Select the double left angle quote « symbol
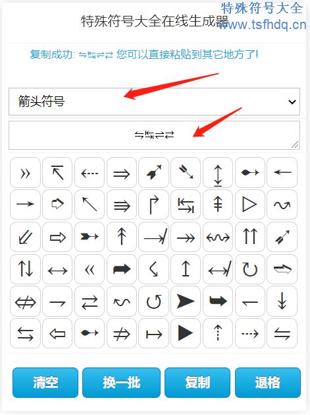 (90, 269)
